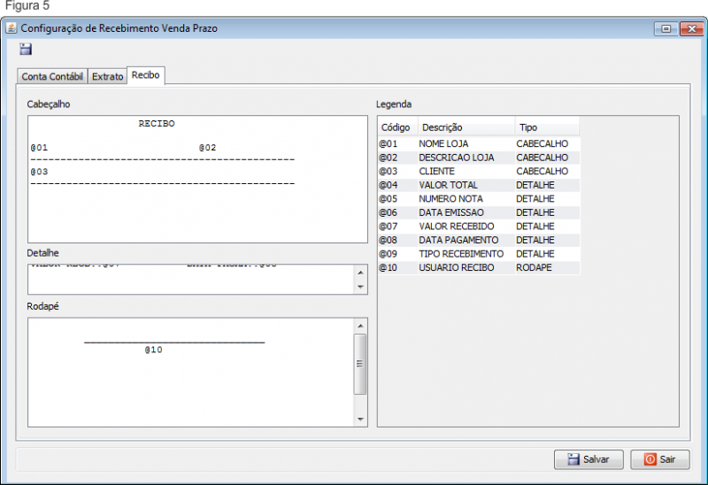Viewport: 708px width, 485px height.
Task: Select the @03 code cell in legend
Action: pos(397,171)
